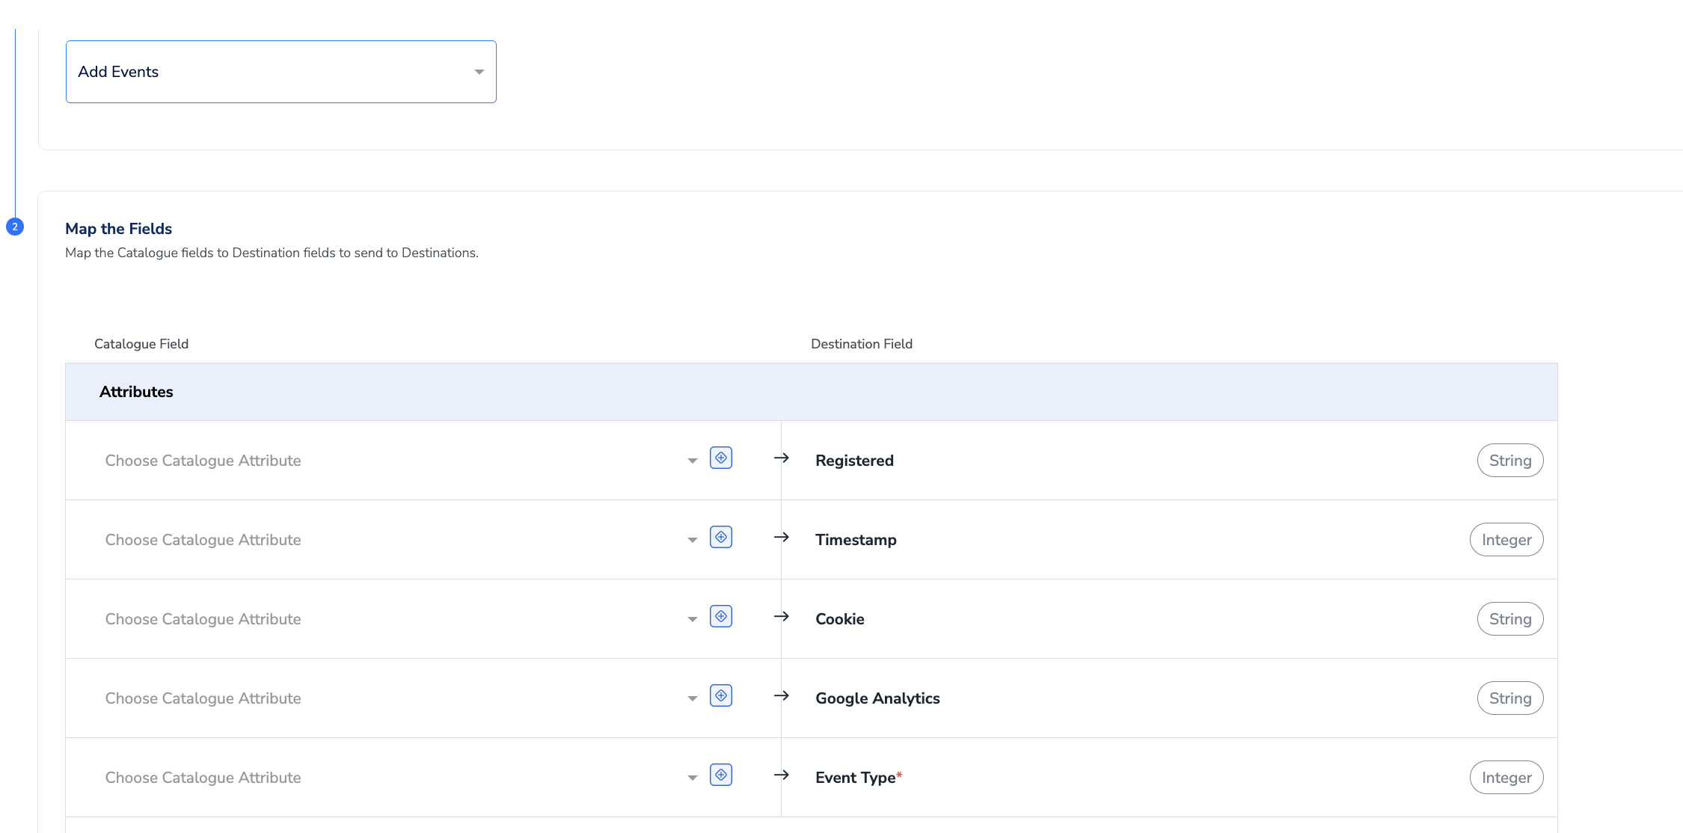Click the String badge for Cookie
This screenshot has height=833, width=1683.
click(1509, 619)
